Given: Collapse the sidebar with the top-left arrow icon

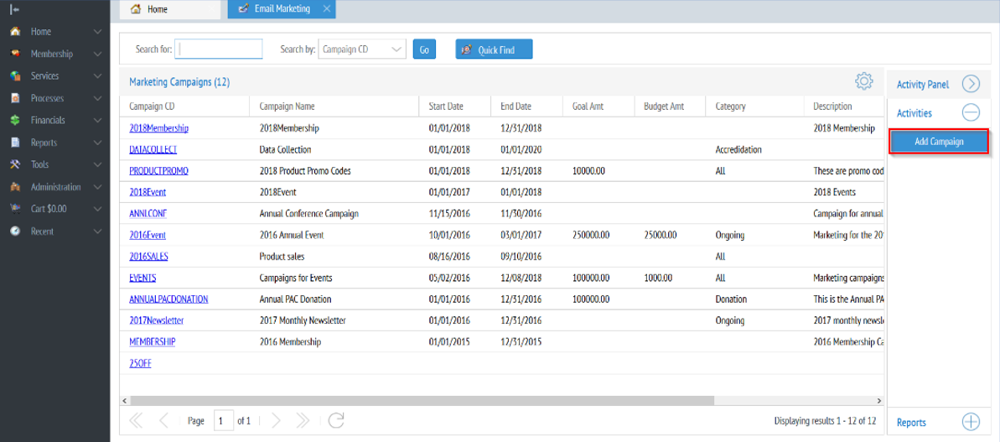Looking at the screenshot, I should (14, 9).
